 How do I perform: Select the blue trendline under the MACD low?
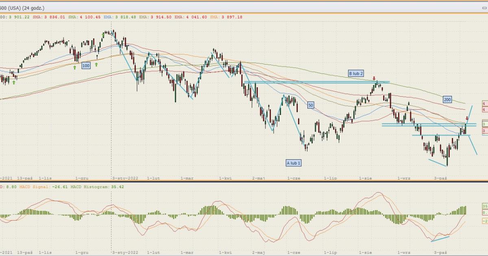point(440,238)
